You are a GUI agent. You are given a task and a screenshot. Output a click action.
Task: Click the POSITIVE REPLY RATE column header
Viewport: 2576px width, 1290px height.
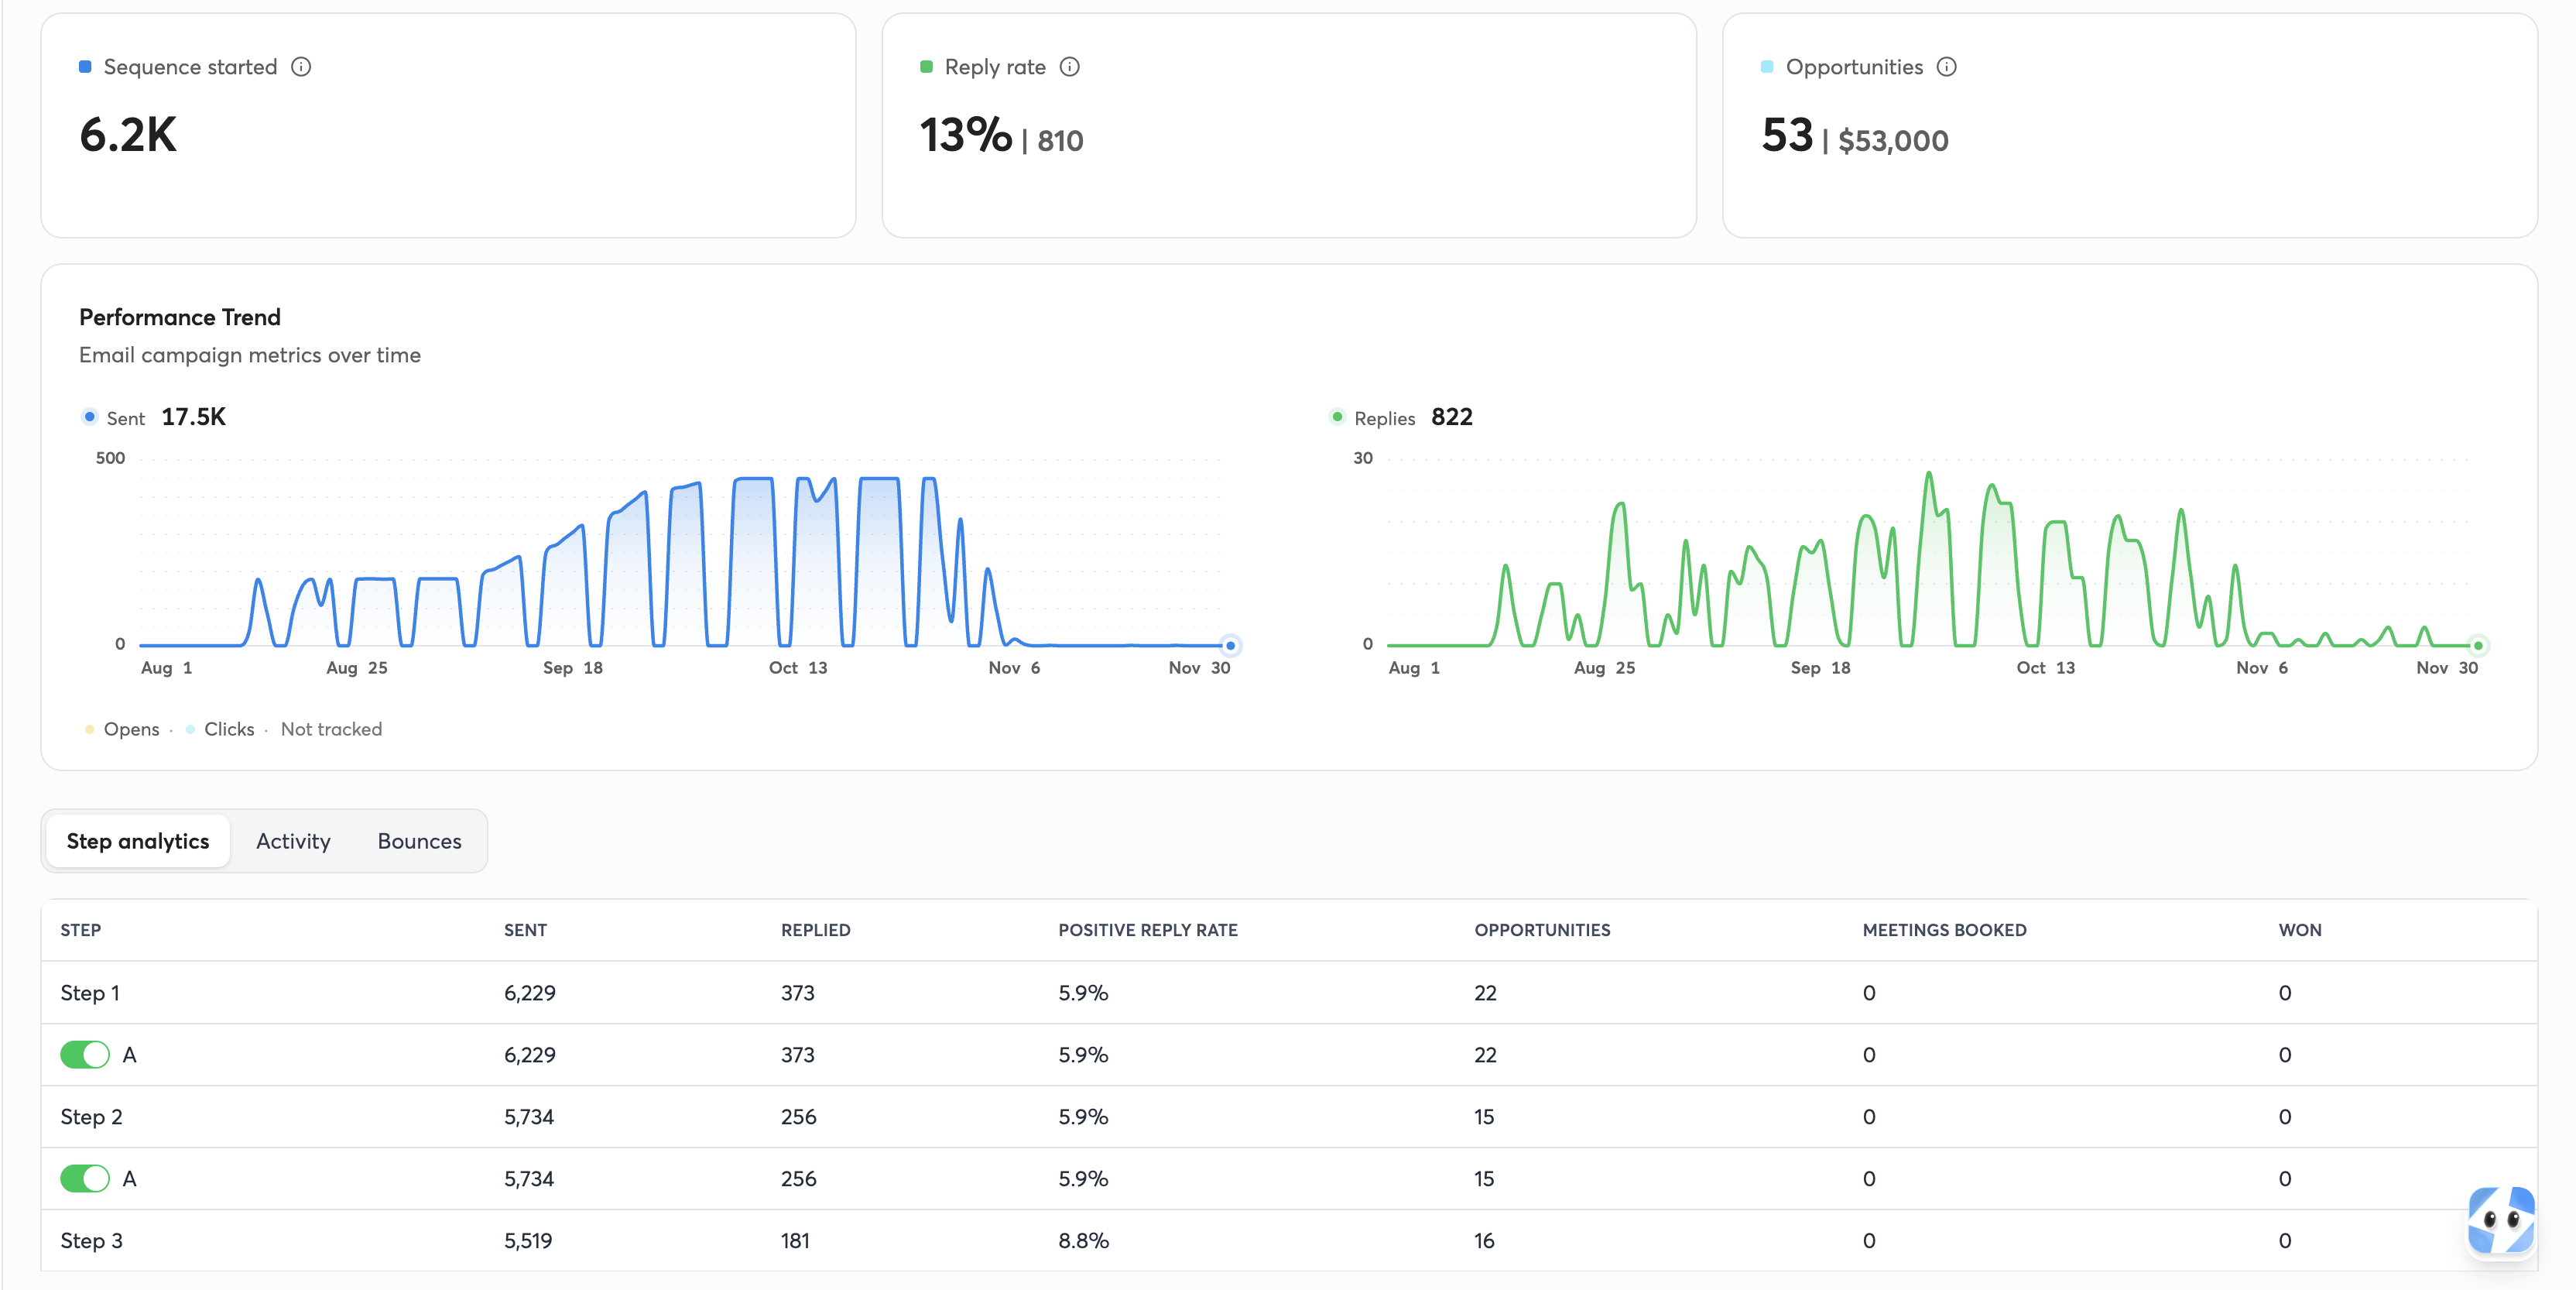click(x=1147, y=930)
